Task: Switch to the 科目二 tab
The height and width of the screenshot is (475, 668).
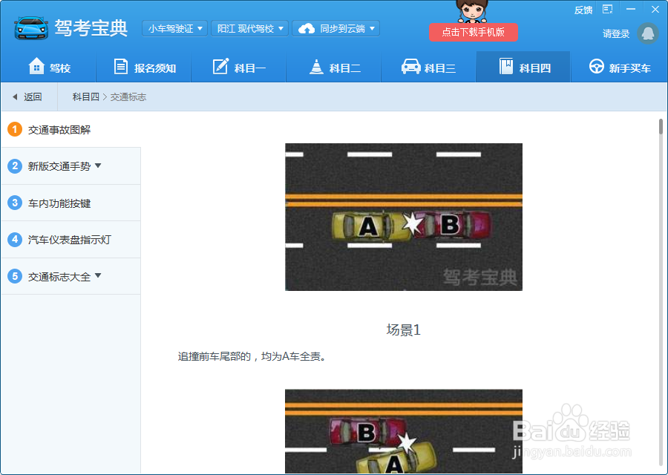Action: click(x=334, y=67)
